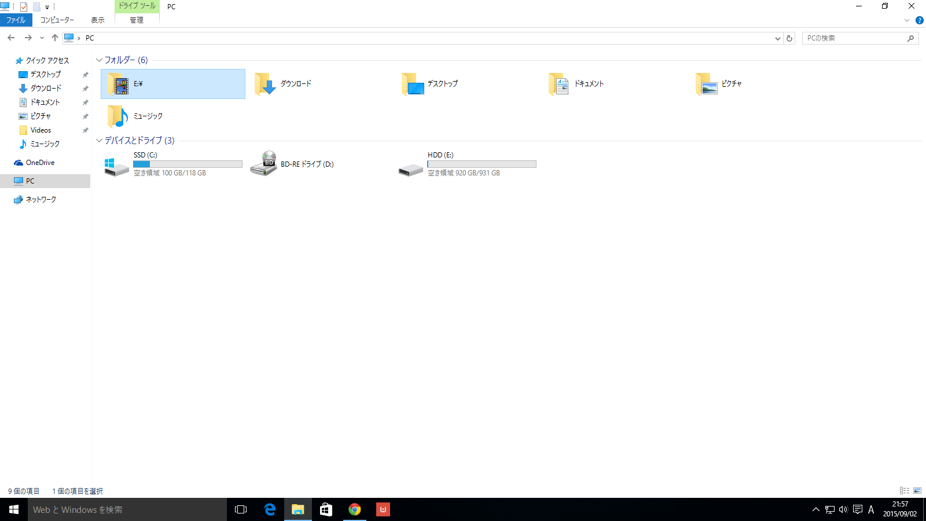Open Microsoft Edge from taskbar

coord(270,509)
